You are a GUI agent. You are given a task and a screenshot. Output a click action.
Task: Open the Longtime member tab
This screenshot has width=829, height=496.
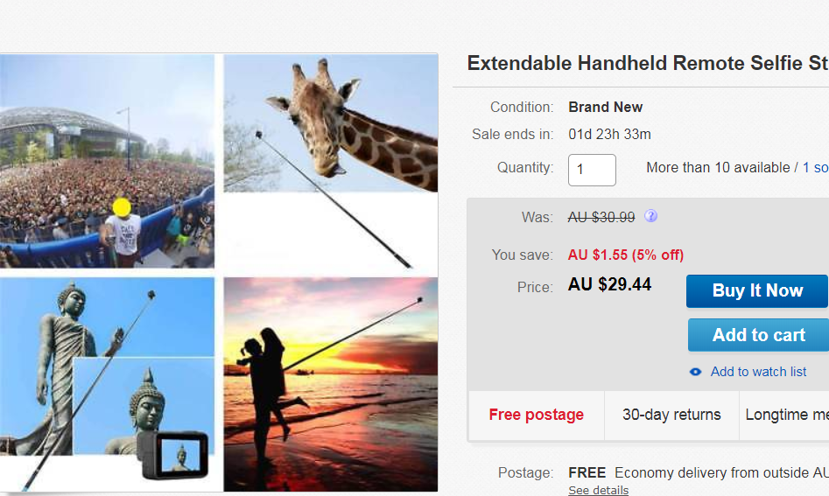tap(784, 416)
